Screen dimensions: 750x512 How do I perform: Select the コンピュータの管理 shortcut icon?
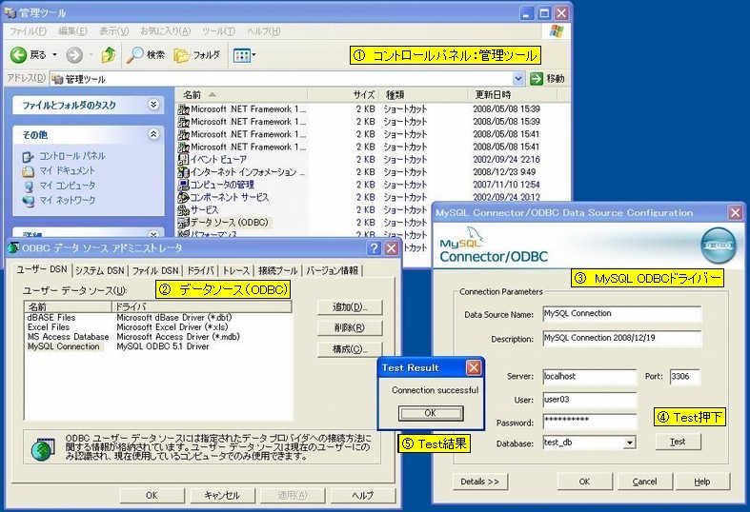(x=183, y=185)
